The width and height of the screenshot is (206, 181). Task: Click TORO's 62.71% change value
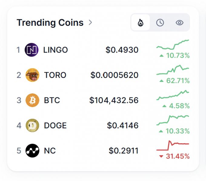click(178, 81)
